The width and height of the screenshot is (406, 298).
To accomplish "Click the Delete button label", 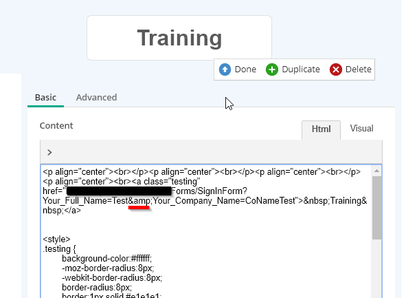I will [359, 70].
